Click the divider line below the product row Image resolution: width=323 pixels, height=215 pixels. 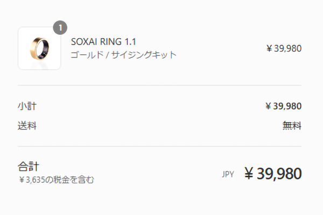[159, 85]
